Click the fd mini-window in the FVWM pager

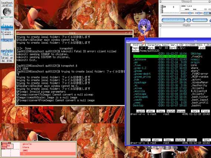[x=10, y=146]
